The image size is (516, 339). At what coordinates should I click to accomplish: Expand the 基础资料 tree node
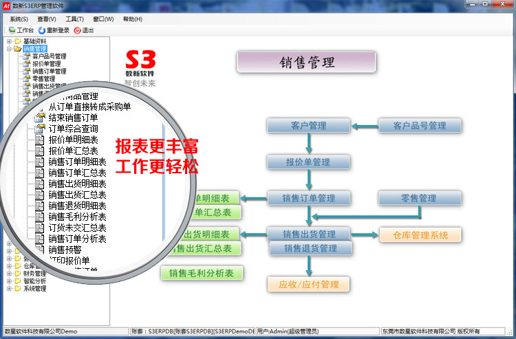[9, 41]
